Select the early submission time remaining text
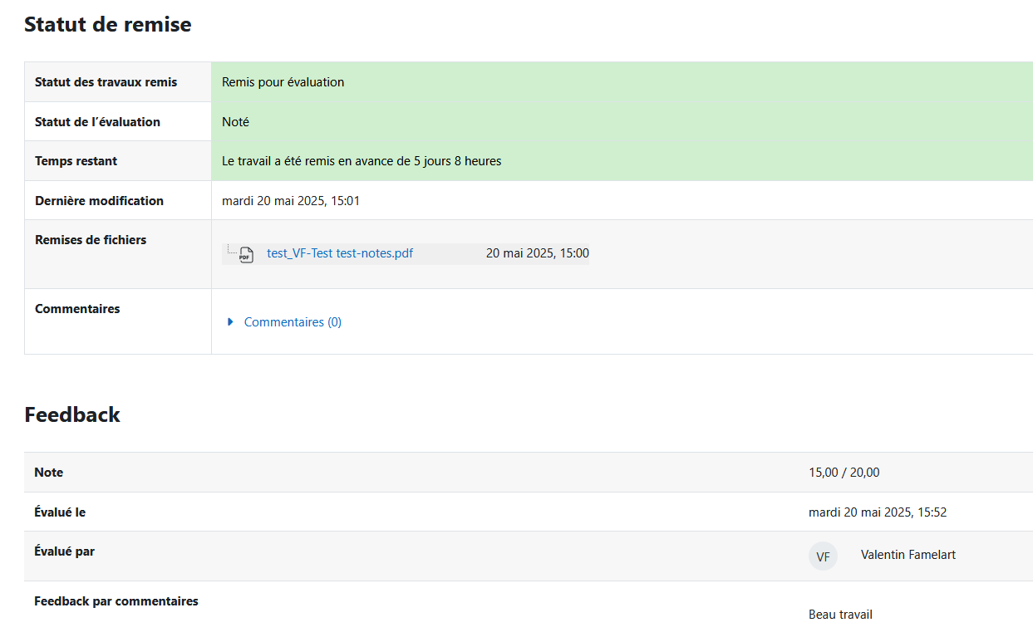 362,161
